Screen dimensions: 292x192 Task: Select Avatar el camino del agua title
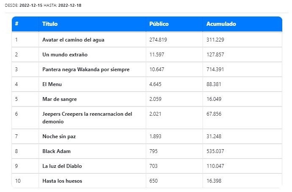pyautogui.click(x=73, y=40)
